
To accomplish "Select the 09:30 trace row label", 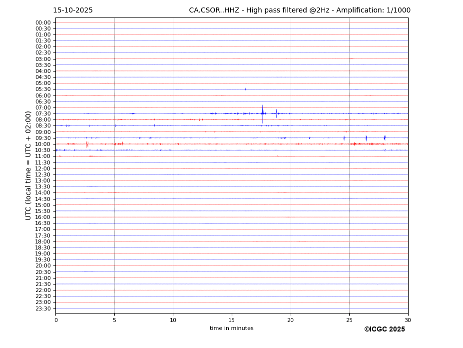I will pos(43,138).
